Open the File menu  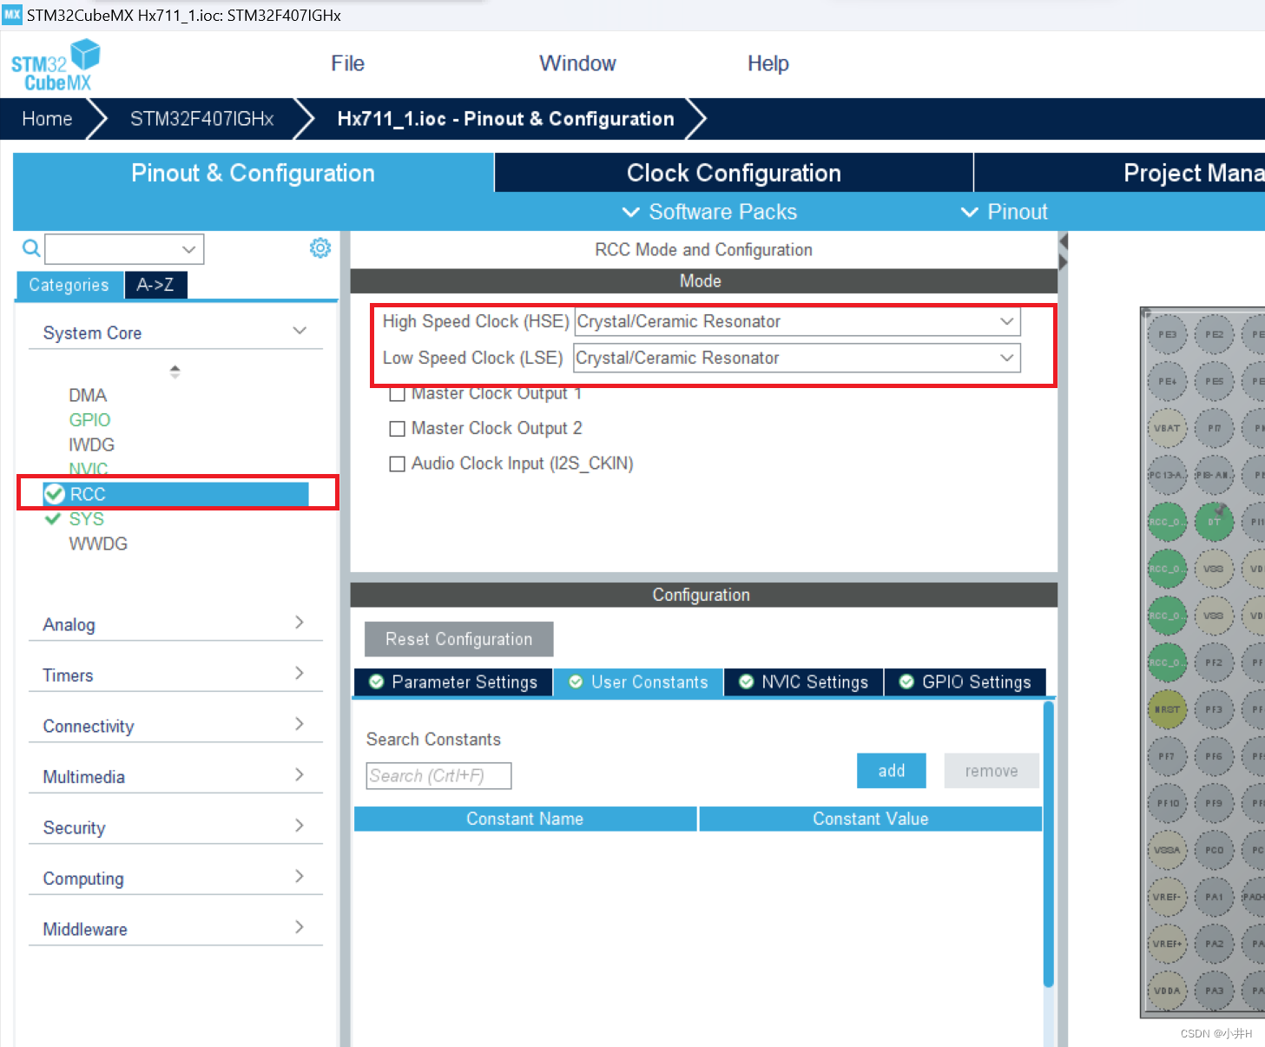tap(347, 63)
